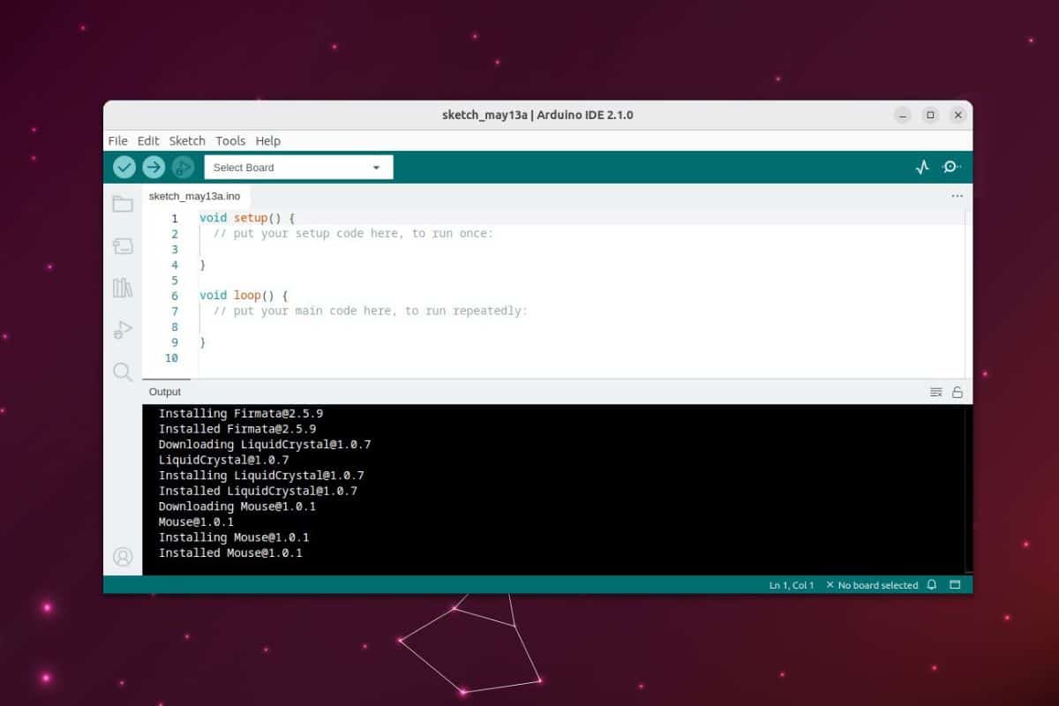Screen dimensions: 1059x706
Task: Open the Edit menu
Action: pos(148,140)
